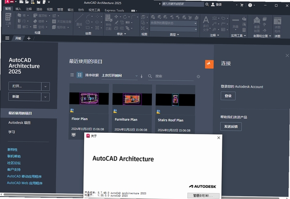Click the Open... button on Start page

[x=25, y=86]
